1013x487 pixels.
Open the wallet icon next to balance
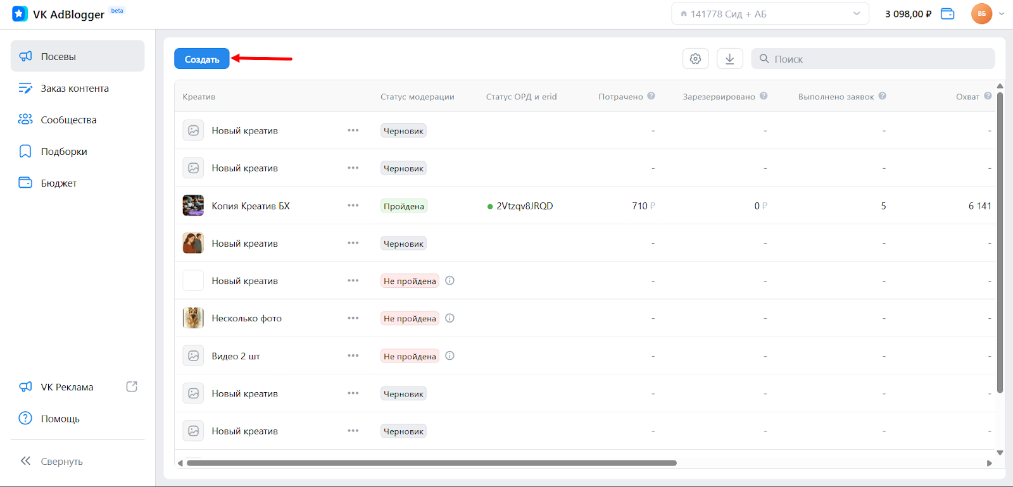pos(947,14)
